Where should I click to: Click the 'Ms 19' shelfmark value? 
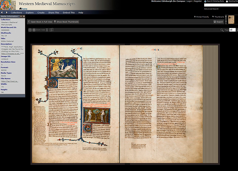(x=4, y=36)
